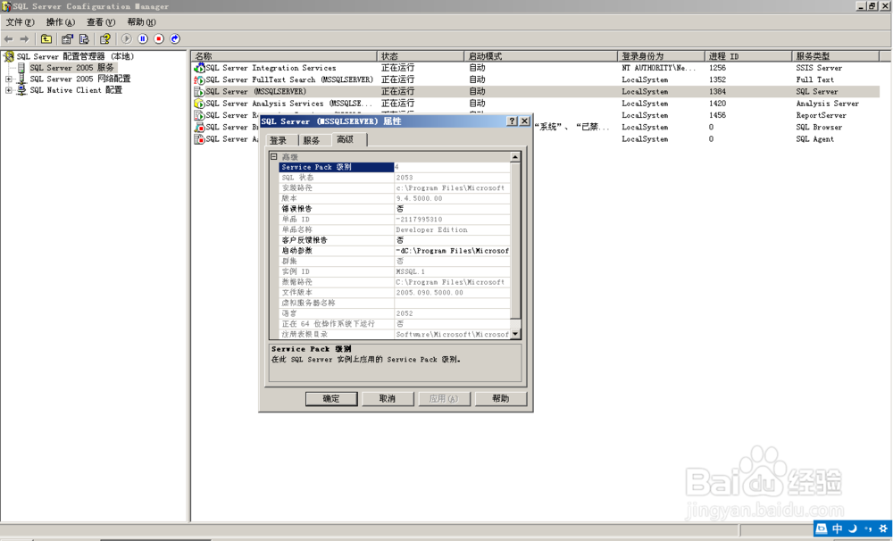Click the back navigation arrow icon
893x541 pixels.
pos(7,39)
